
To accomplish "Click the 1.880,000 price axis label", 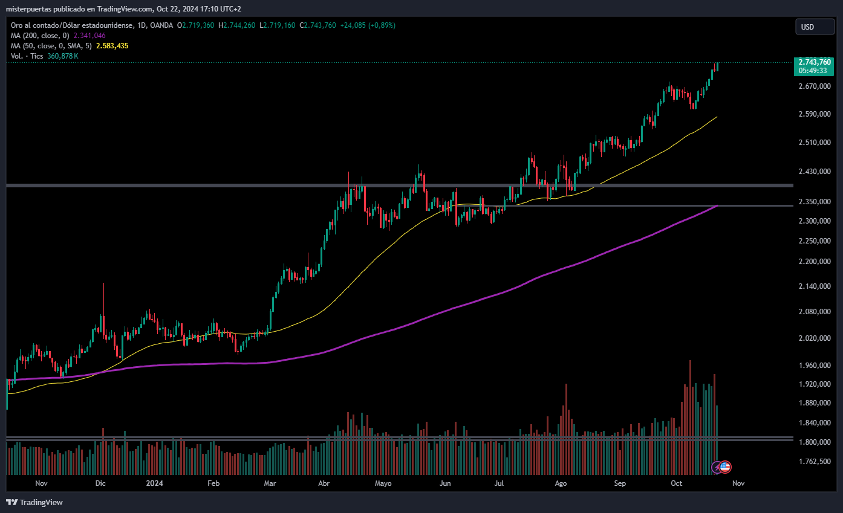I will [x=815, y=403].
